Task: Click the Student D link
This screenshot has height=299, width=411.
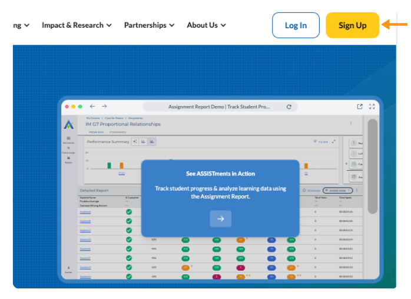Action: (x=85, y=240)
